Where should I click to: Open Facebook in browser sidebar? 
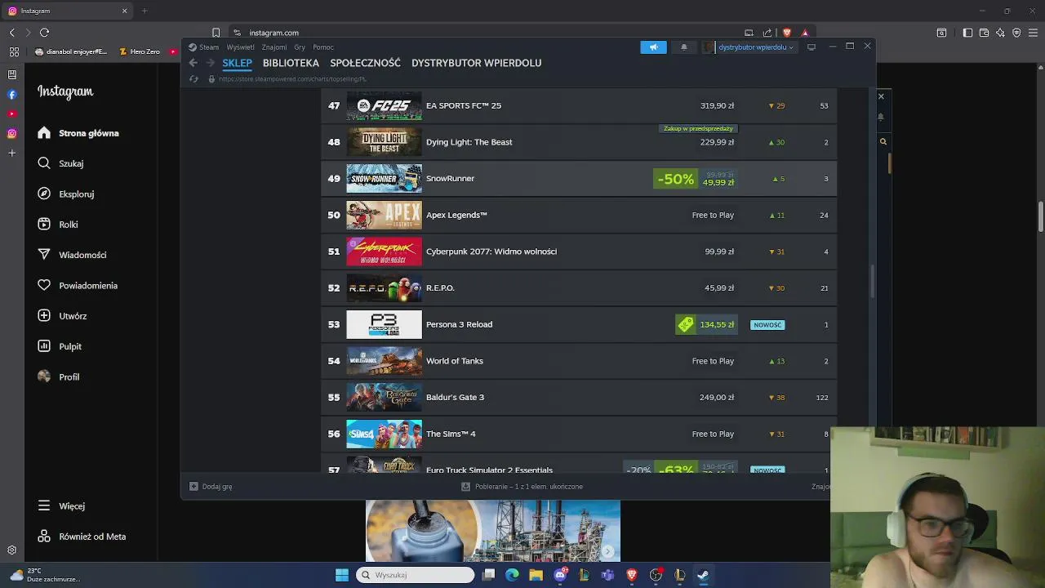click(x=11, y=94)
